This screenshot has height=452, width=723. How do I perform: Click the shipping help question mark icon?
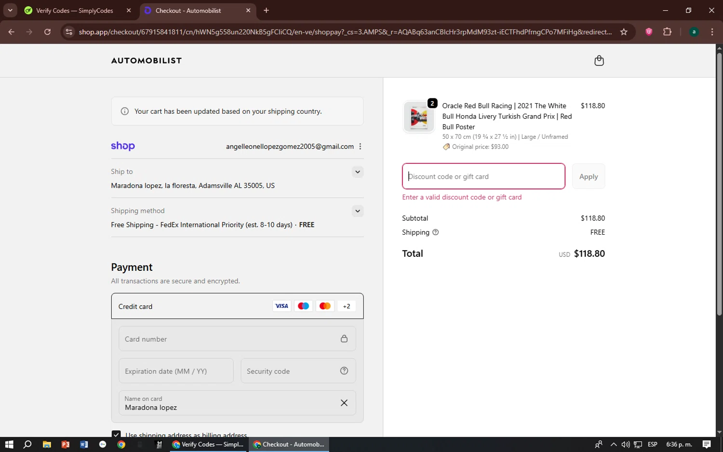pos(436,232)
